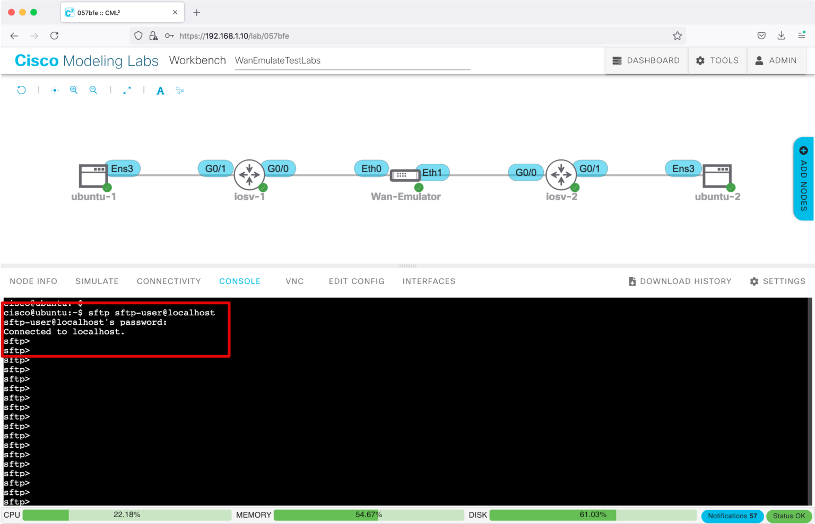Open console SETTINGS

(x=777, y=281)
